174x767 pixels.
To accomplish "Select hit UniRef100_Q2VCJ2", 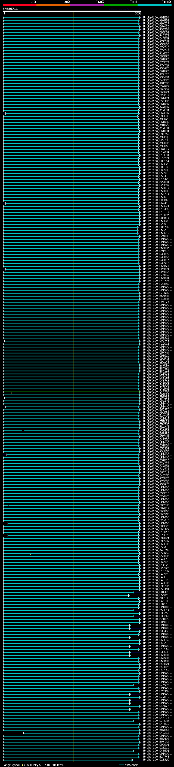I will [x=156, y=95].
